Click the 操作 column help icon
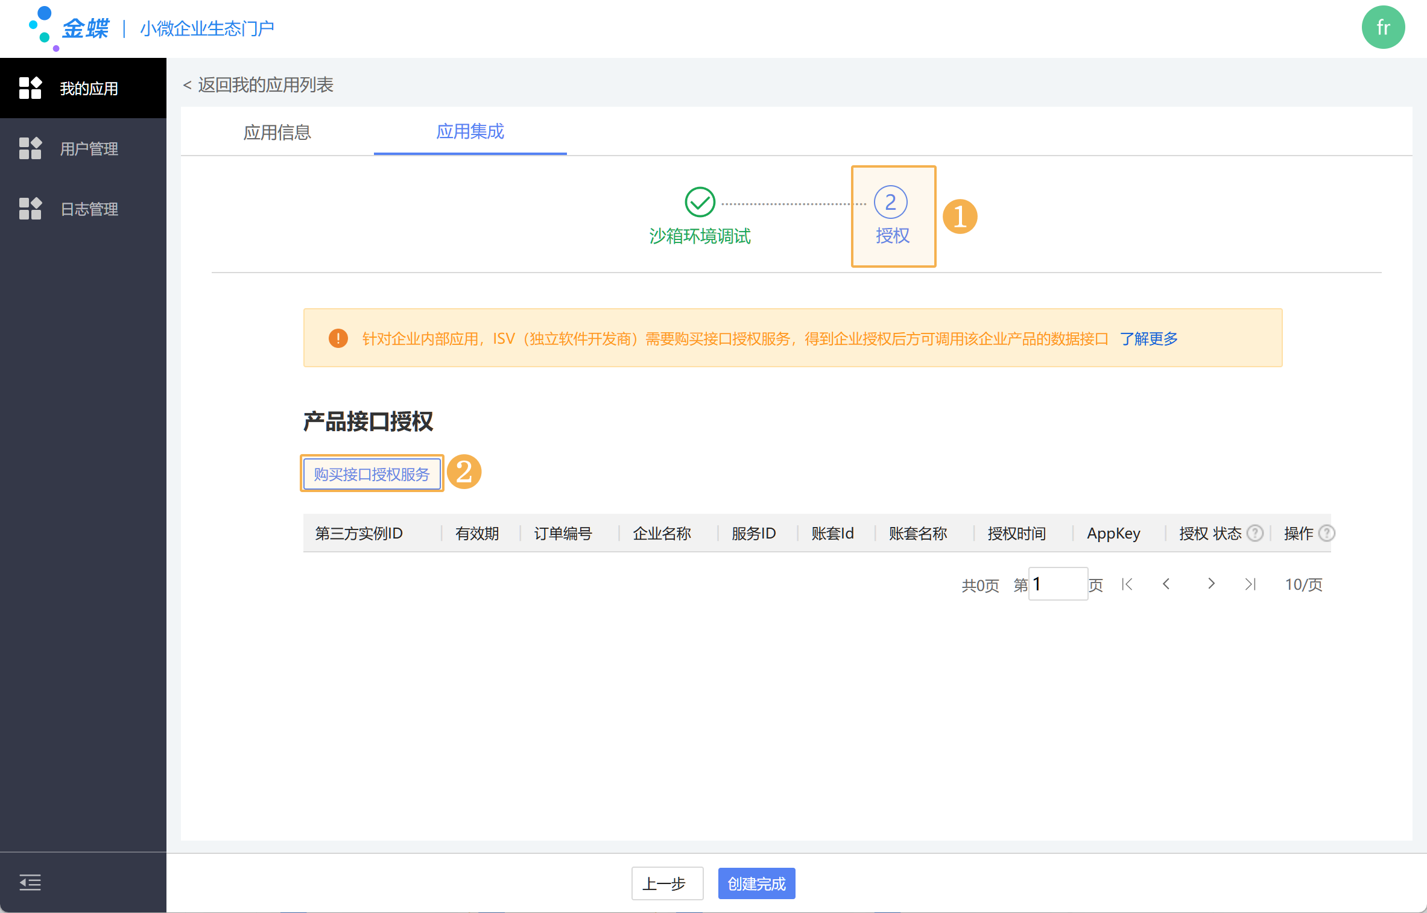 [x=1326, y=533]
